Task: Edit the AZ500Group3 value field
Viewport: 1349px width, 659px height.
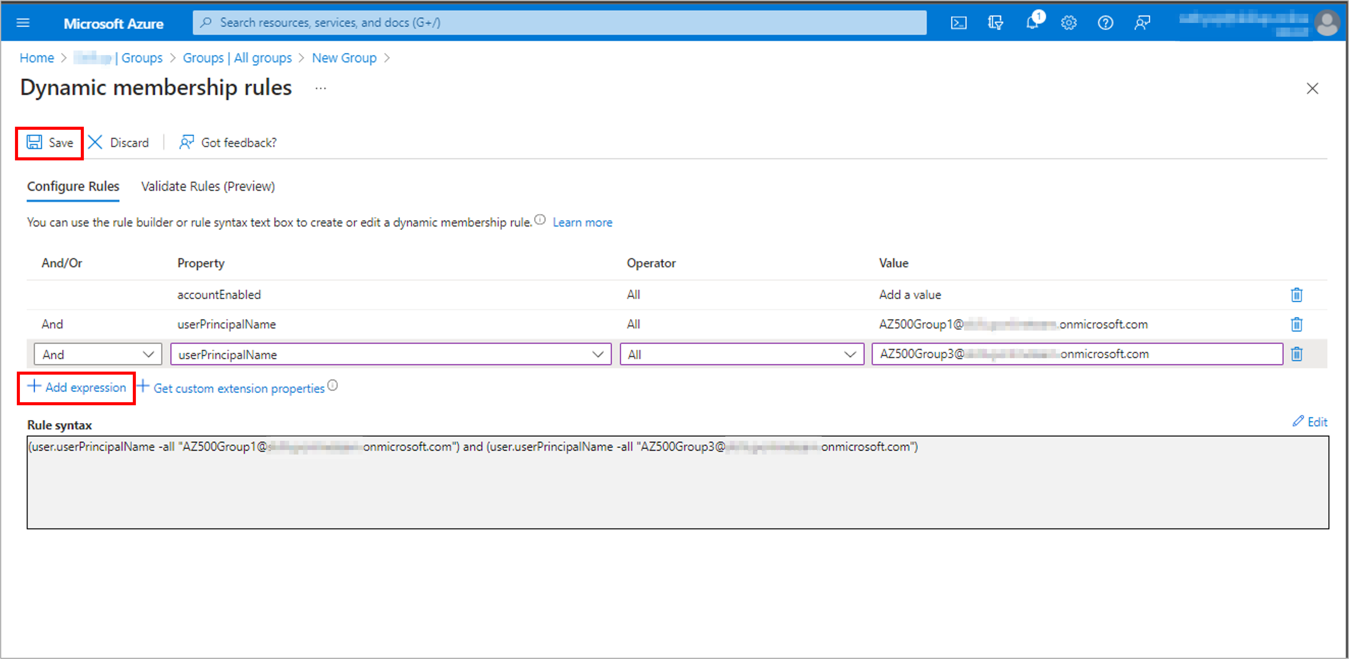Action: [1077, 354]
